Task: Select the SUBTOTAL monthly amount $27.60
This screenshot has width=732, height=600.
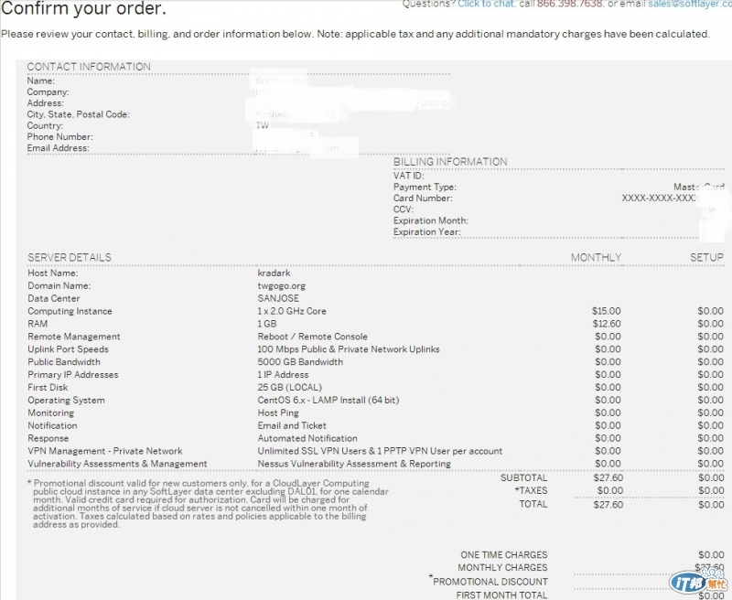Action: (608, 477)
